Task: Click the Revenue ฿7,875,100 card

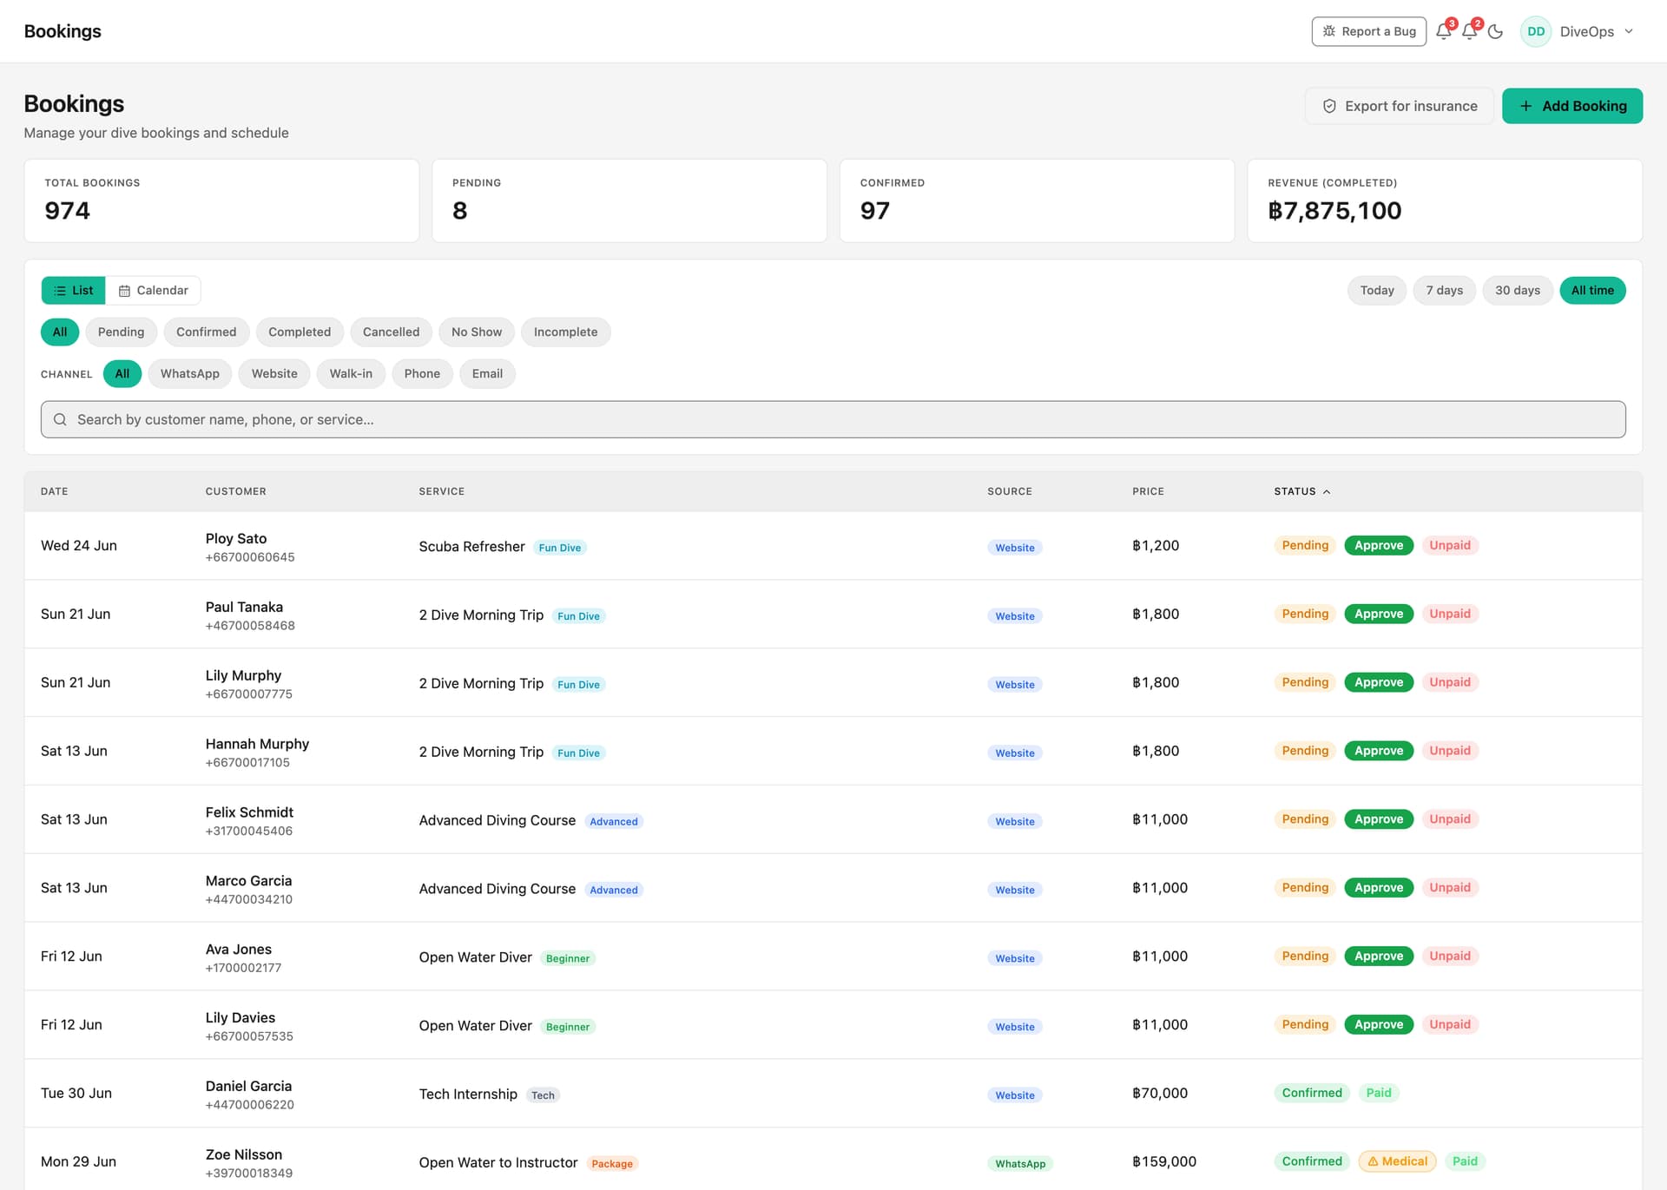Action: 1445,201
